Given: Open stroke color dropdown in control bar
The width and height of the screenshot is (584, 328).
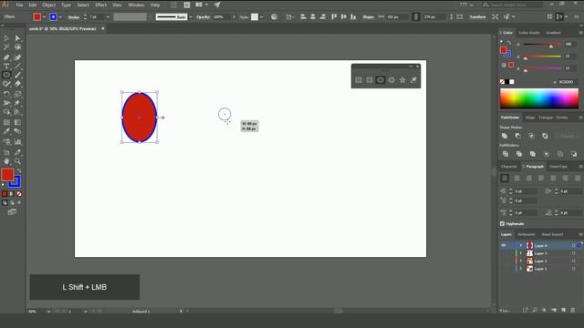Looking at the screenshot, I should pyautogui.click(x=60, y=17).
